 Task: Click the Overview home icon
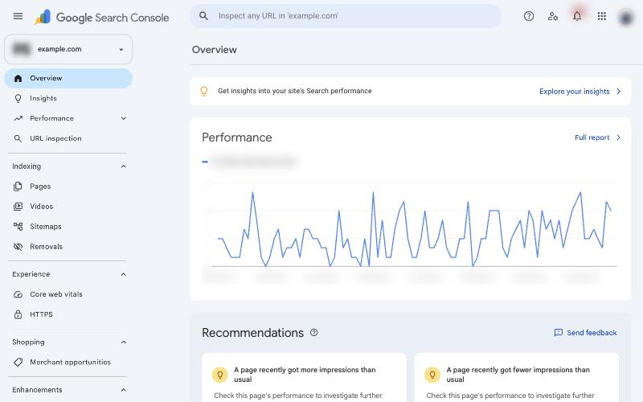pos(18,78)
